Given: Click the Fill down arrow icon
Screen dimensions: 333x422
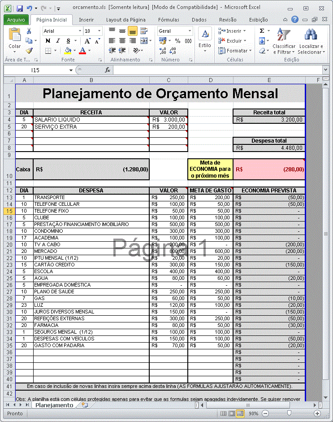Looking at the screenshot, I should (262, 41).
